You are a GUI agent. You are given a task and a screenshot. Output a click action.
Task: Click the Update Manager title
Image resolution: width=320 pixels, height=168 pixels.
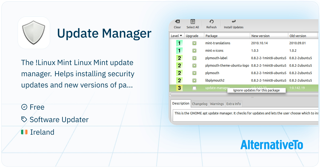point(104,33)
